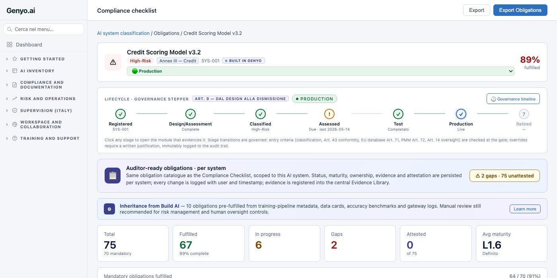Click the 2 gaps · 75 unattested badge
The image size is (557, 278).
click(504, 176)
